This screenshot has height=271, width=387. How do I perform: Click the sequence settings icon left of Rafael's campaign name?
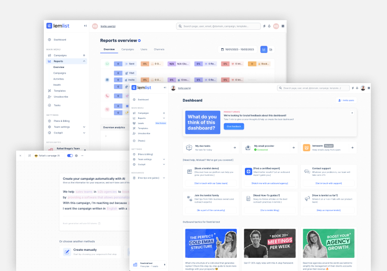point(29,156)
